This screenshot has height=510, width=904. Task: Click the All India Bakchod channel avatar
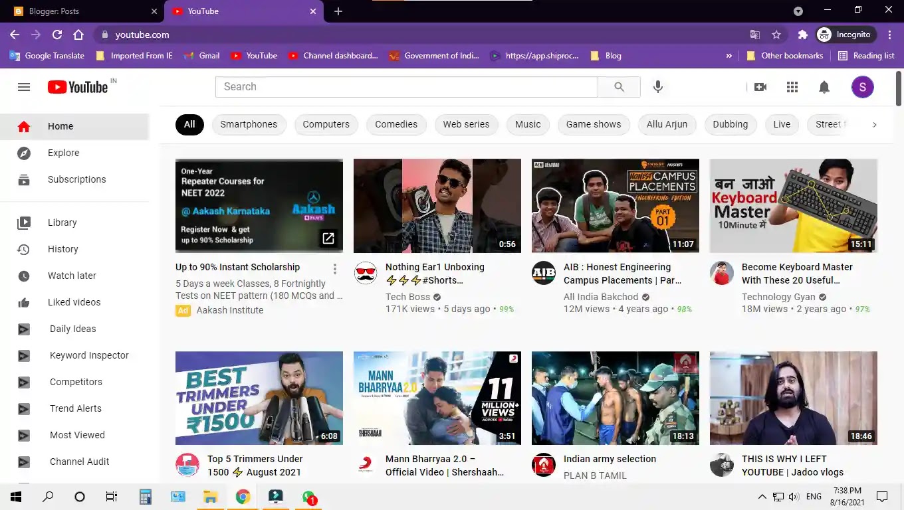(544, 273)
